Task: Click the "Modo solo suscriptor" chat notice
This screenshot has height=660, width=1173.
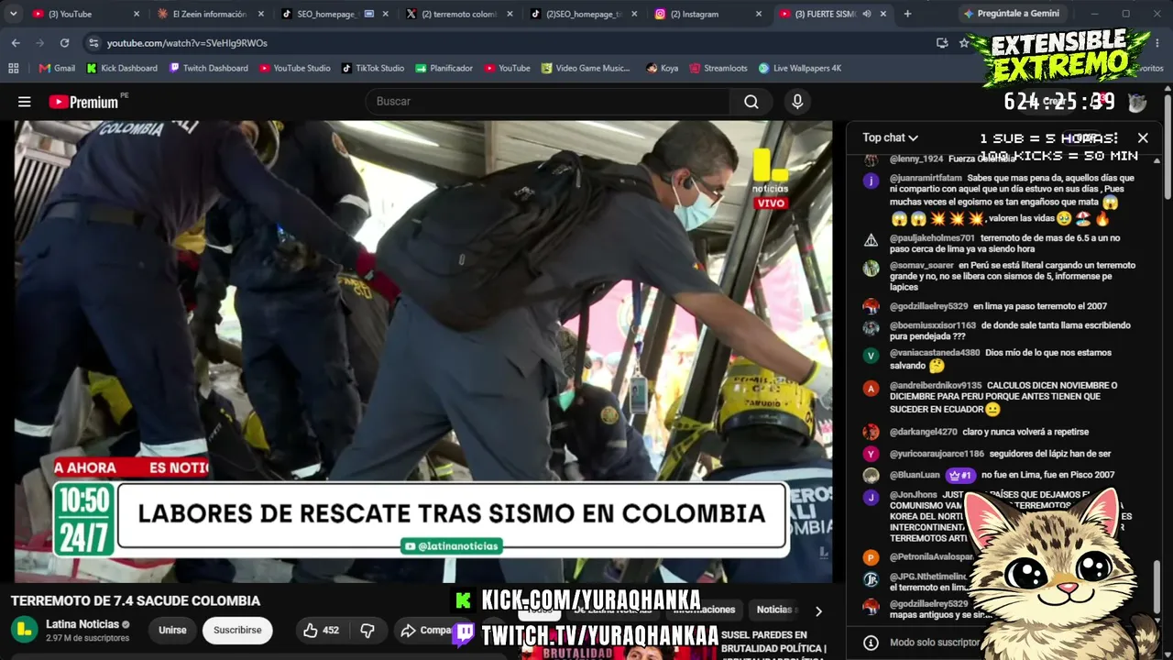Action: 934,643
